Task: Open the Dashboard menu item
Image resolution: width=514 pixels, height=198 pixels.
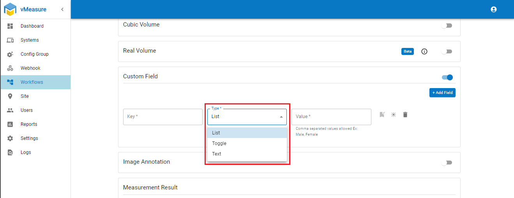Action: click(x=32, y=26)
